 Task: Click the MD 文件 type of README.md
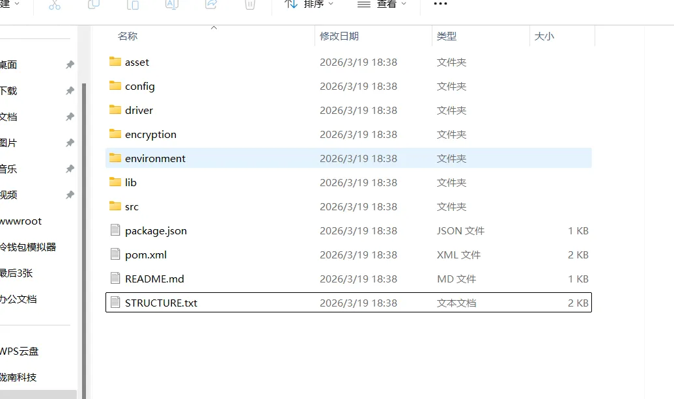456,279
